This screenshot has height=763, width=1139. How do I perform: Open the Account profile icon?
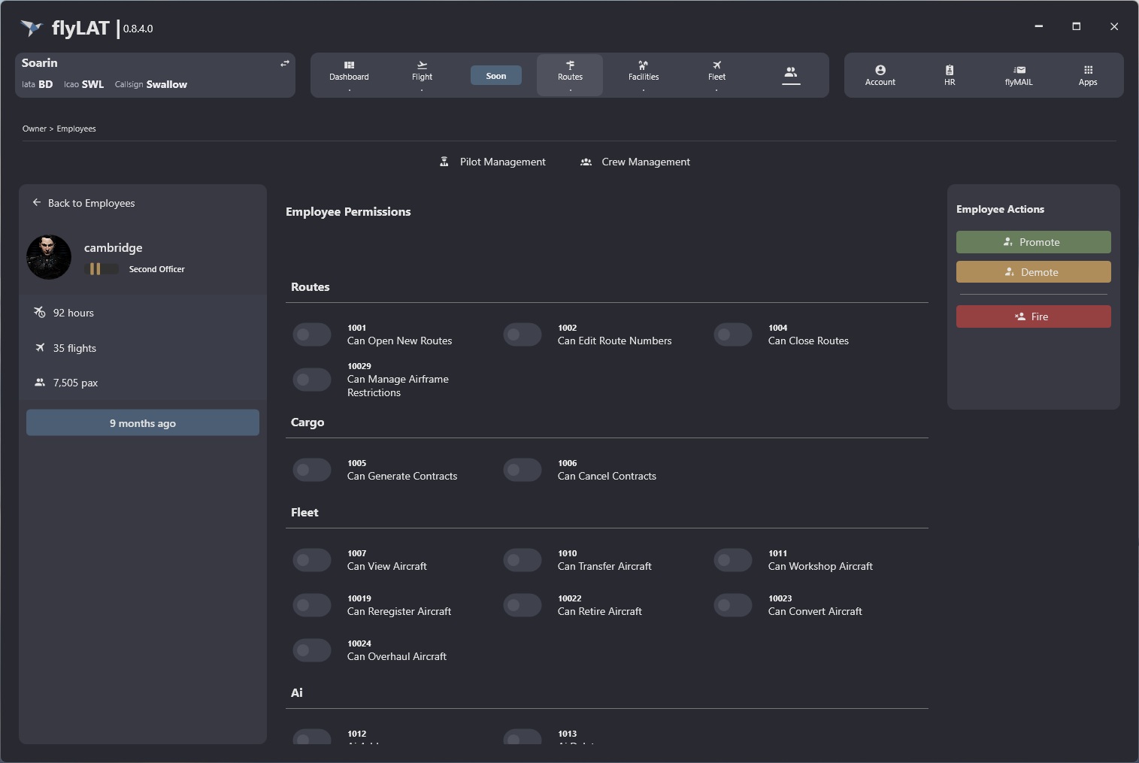tap(880, 70)
